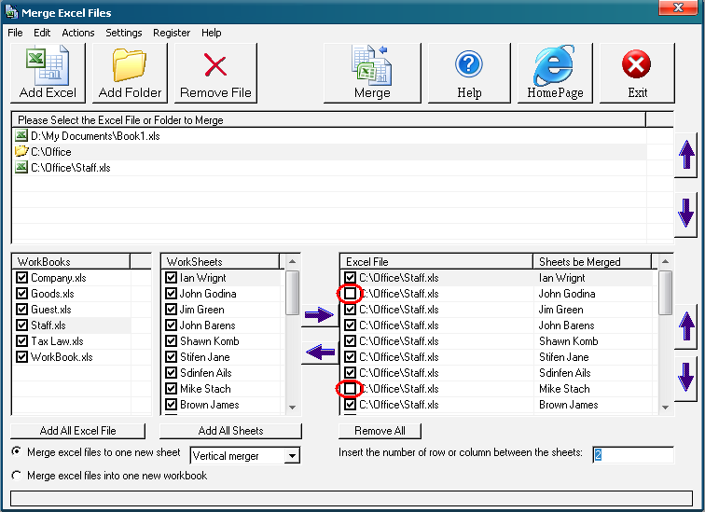The image size is (705, 512).
Task: Click the Remove All button
Action: [x=380, y=431]
